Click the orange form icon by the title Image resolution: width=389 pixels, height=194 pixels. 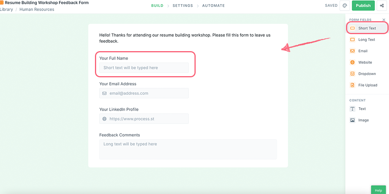[x=2, y=3]
